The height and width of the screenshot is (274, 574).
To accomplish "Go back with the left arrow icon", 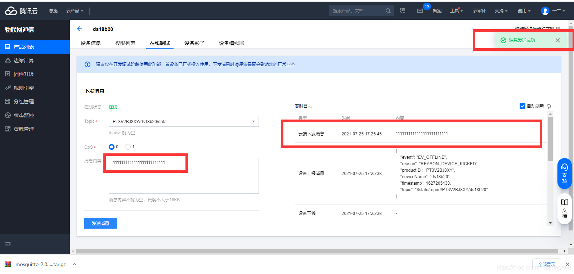I will tap(80, 29).
